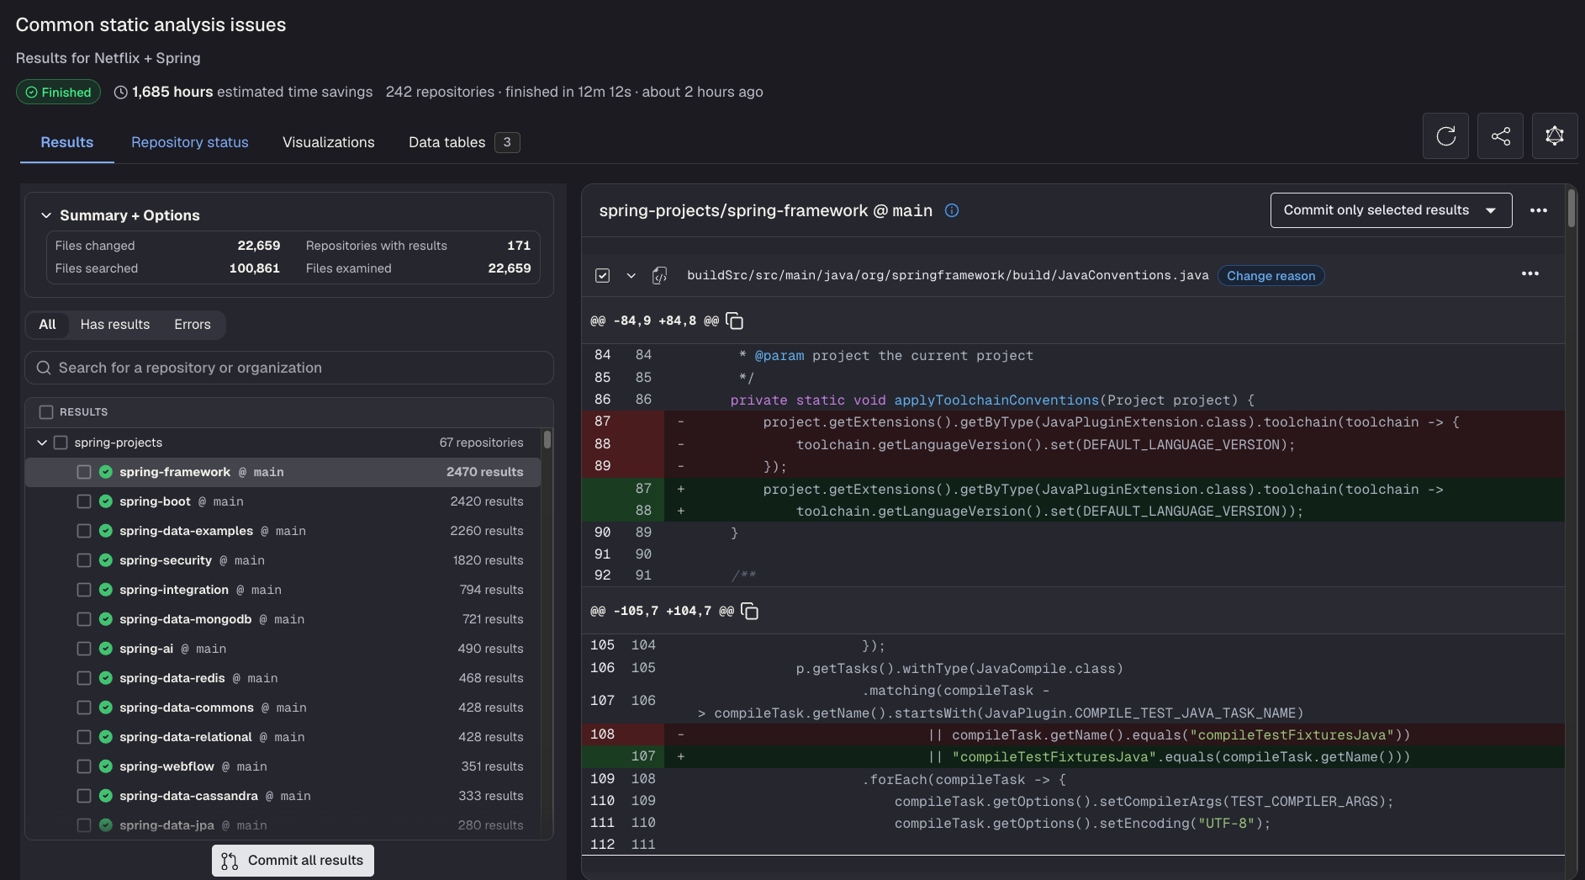Open the Visualizations tab
The width and height of the screenshot is (1585, 880).
(x=329, y=142)
